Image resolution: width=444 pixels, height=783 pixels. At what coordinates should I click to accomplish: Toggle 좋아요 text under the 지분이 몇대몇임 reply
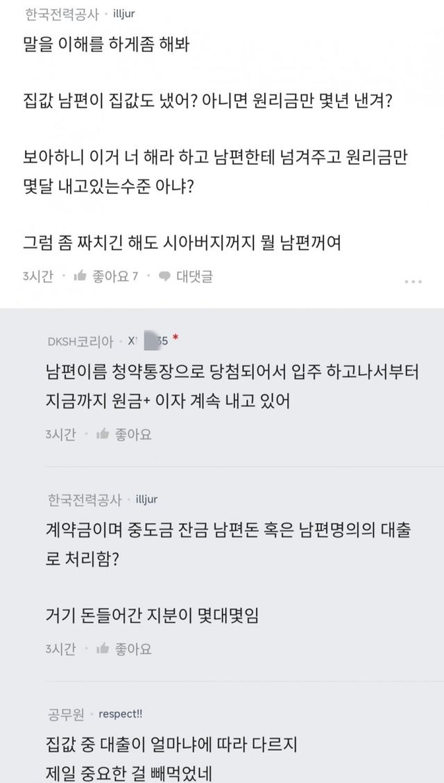(x=135, y=649)
